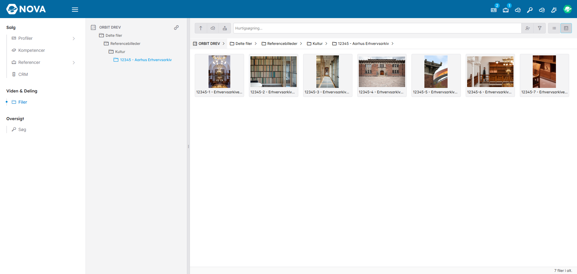Click the NOVA logo
Screen dimensions: 577x274
coord(26,9)
